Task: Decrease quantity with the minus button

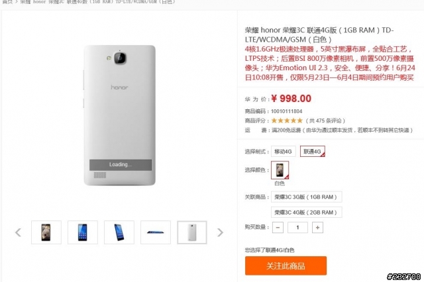Action: (x=278, y=228)
